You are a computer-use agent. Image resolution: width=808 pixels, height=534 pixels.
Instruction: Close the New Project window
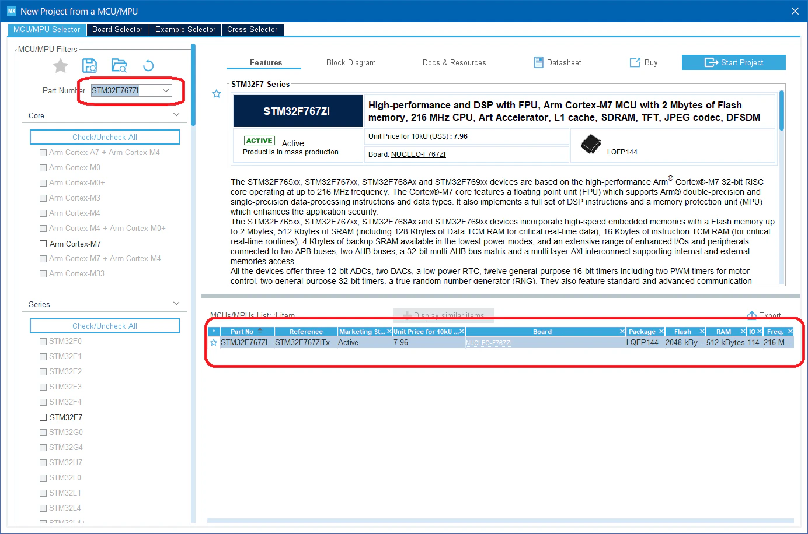(795, 11)
